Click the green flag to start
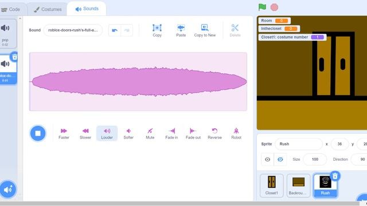 [262, 7]
